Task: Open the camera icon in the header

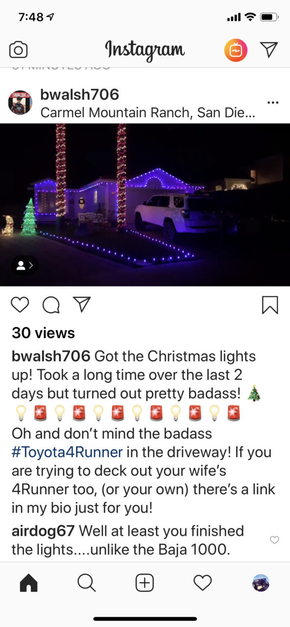Action: tap(18, 50)
